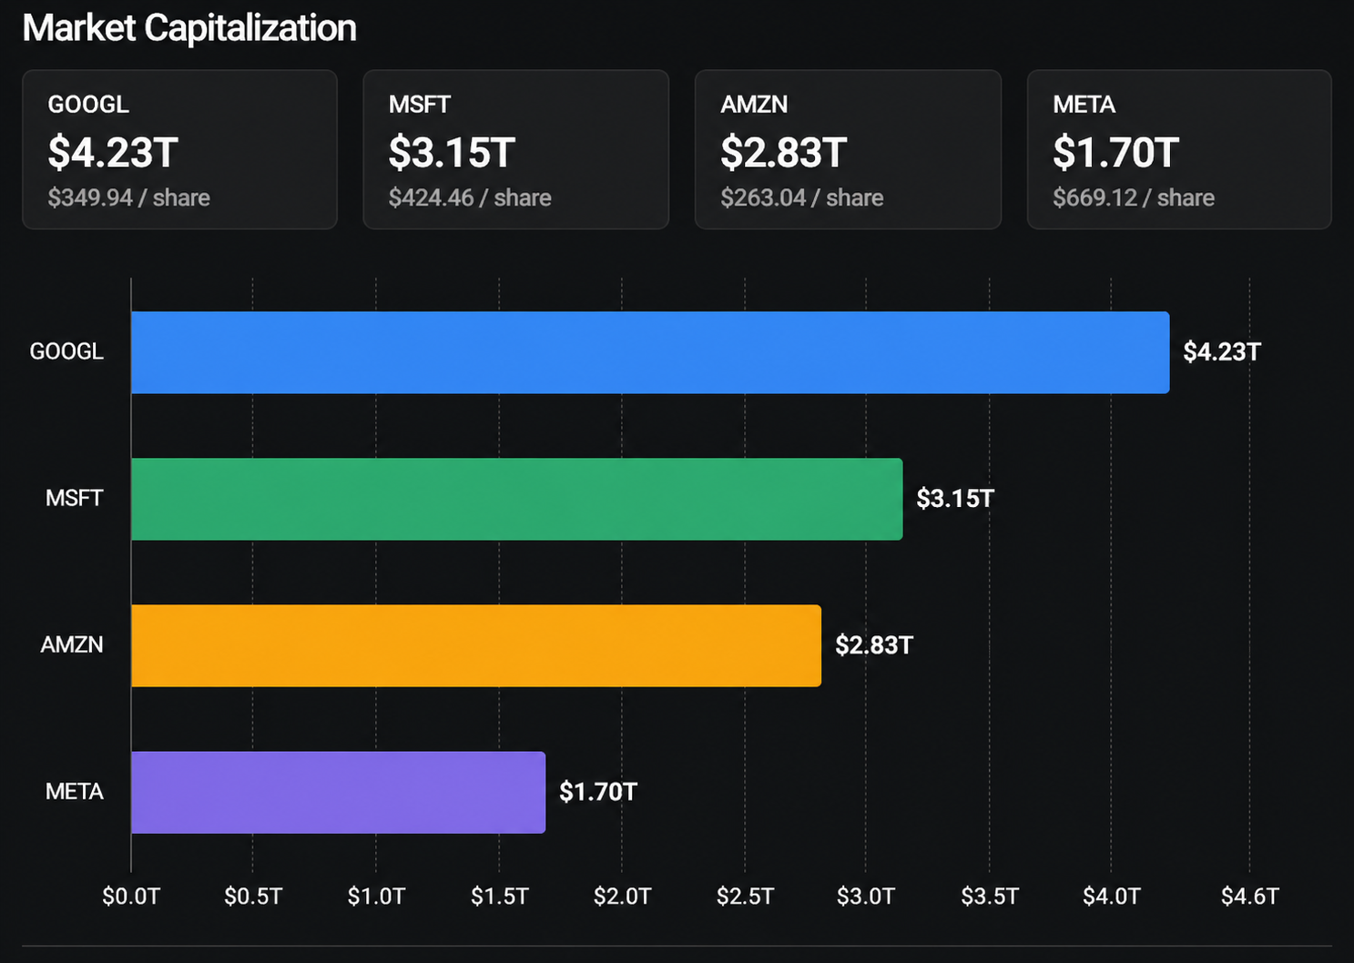Click the GOOGL y-axis label of chart

(66, 351)
